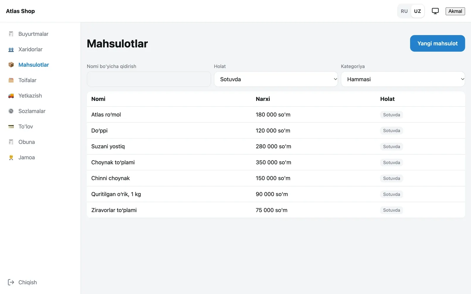Viewport: 471px width, 294px height.
Task: Click the Chiqish logout arrow icon
Action: [11, 282]
